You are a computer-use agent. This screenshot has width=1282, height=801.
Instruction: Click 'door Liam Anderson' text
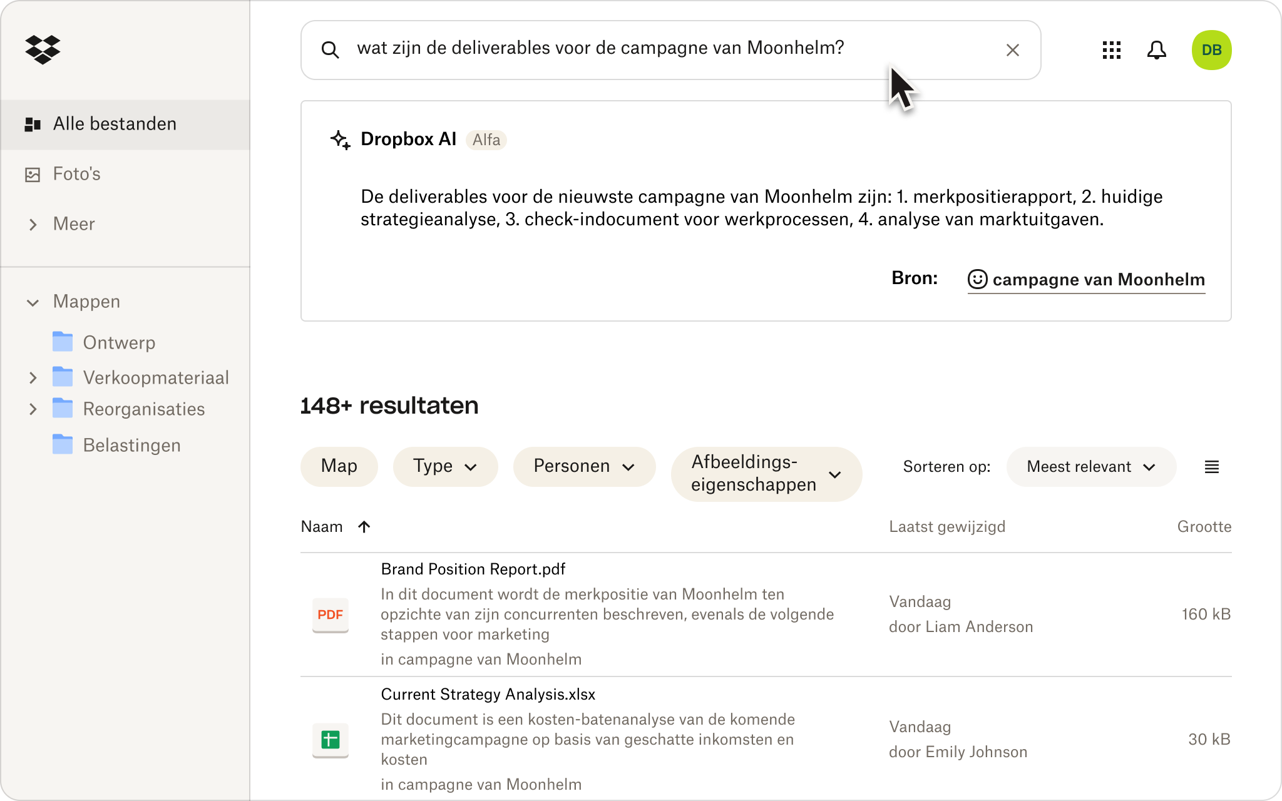point(961,627)
